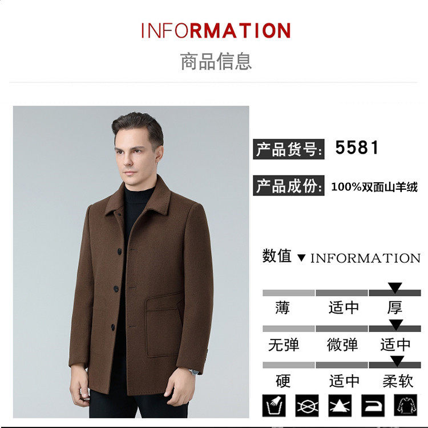Click the red INFORMATION heading
This screenshot has width=428, height=428.
click(216, 31)
